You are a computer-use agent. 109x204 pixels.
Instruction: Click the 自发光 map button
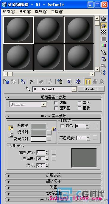coord(95,126)
